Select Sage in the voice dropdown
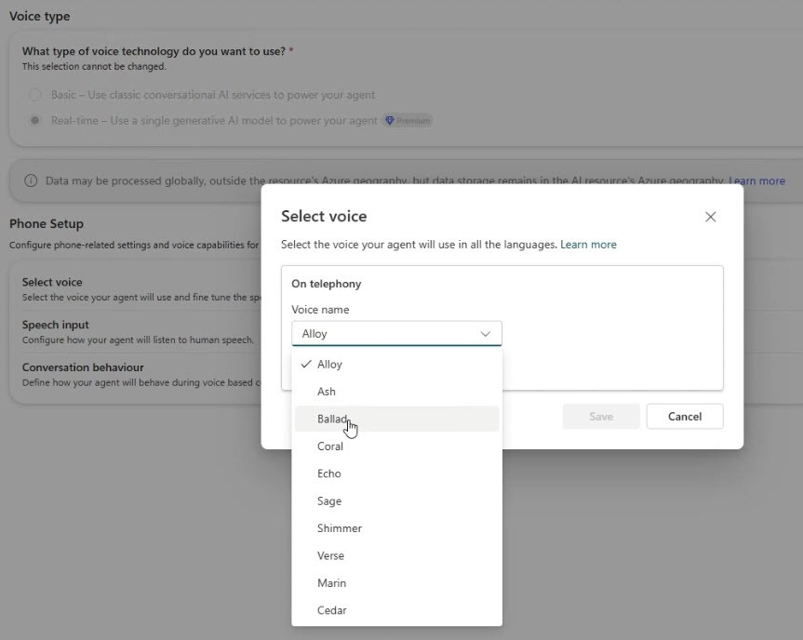The height and width of the screenshot is (640, 803). pyautogui.click(x=396, y=500)
